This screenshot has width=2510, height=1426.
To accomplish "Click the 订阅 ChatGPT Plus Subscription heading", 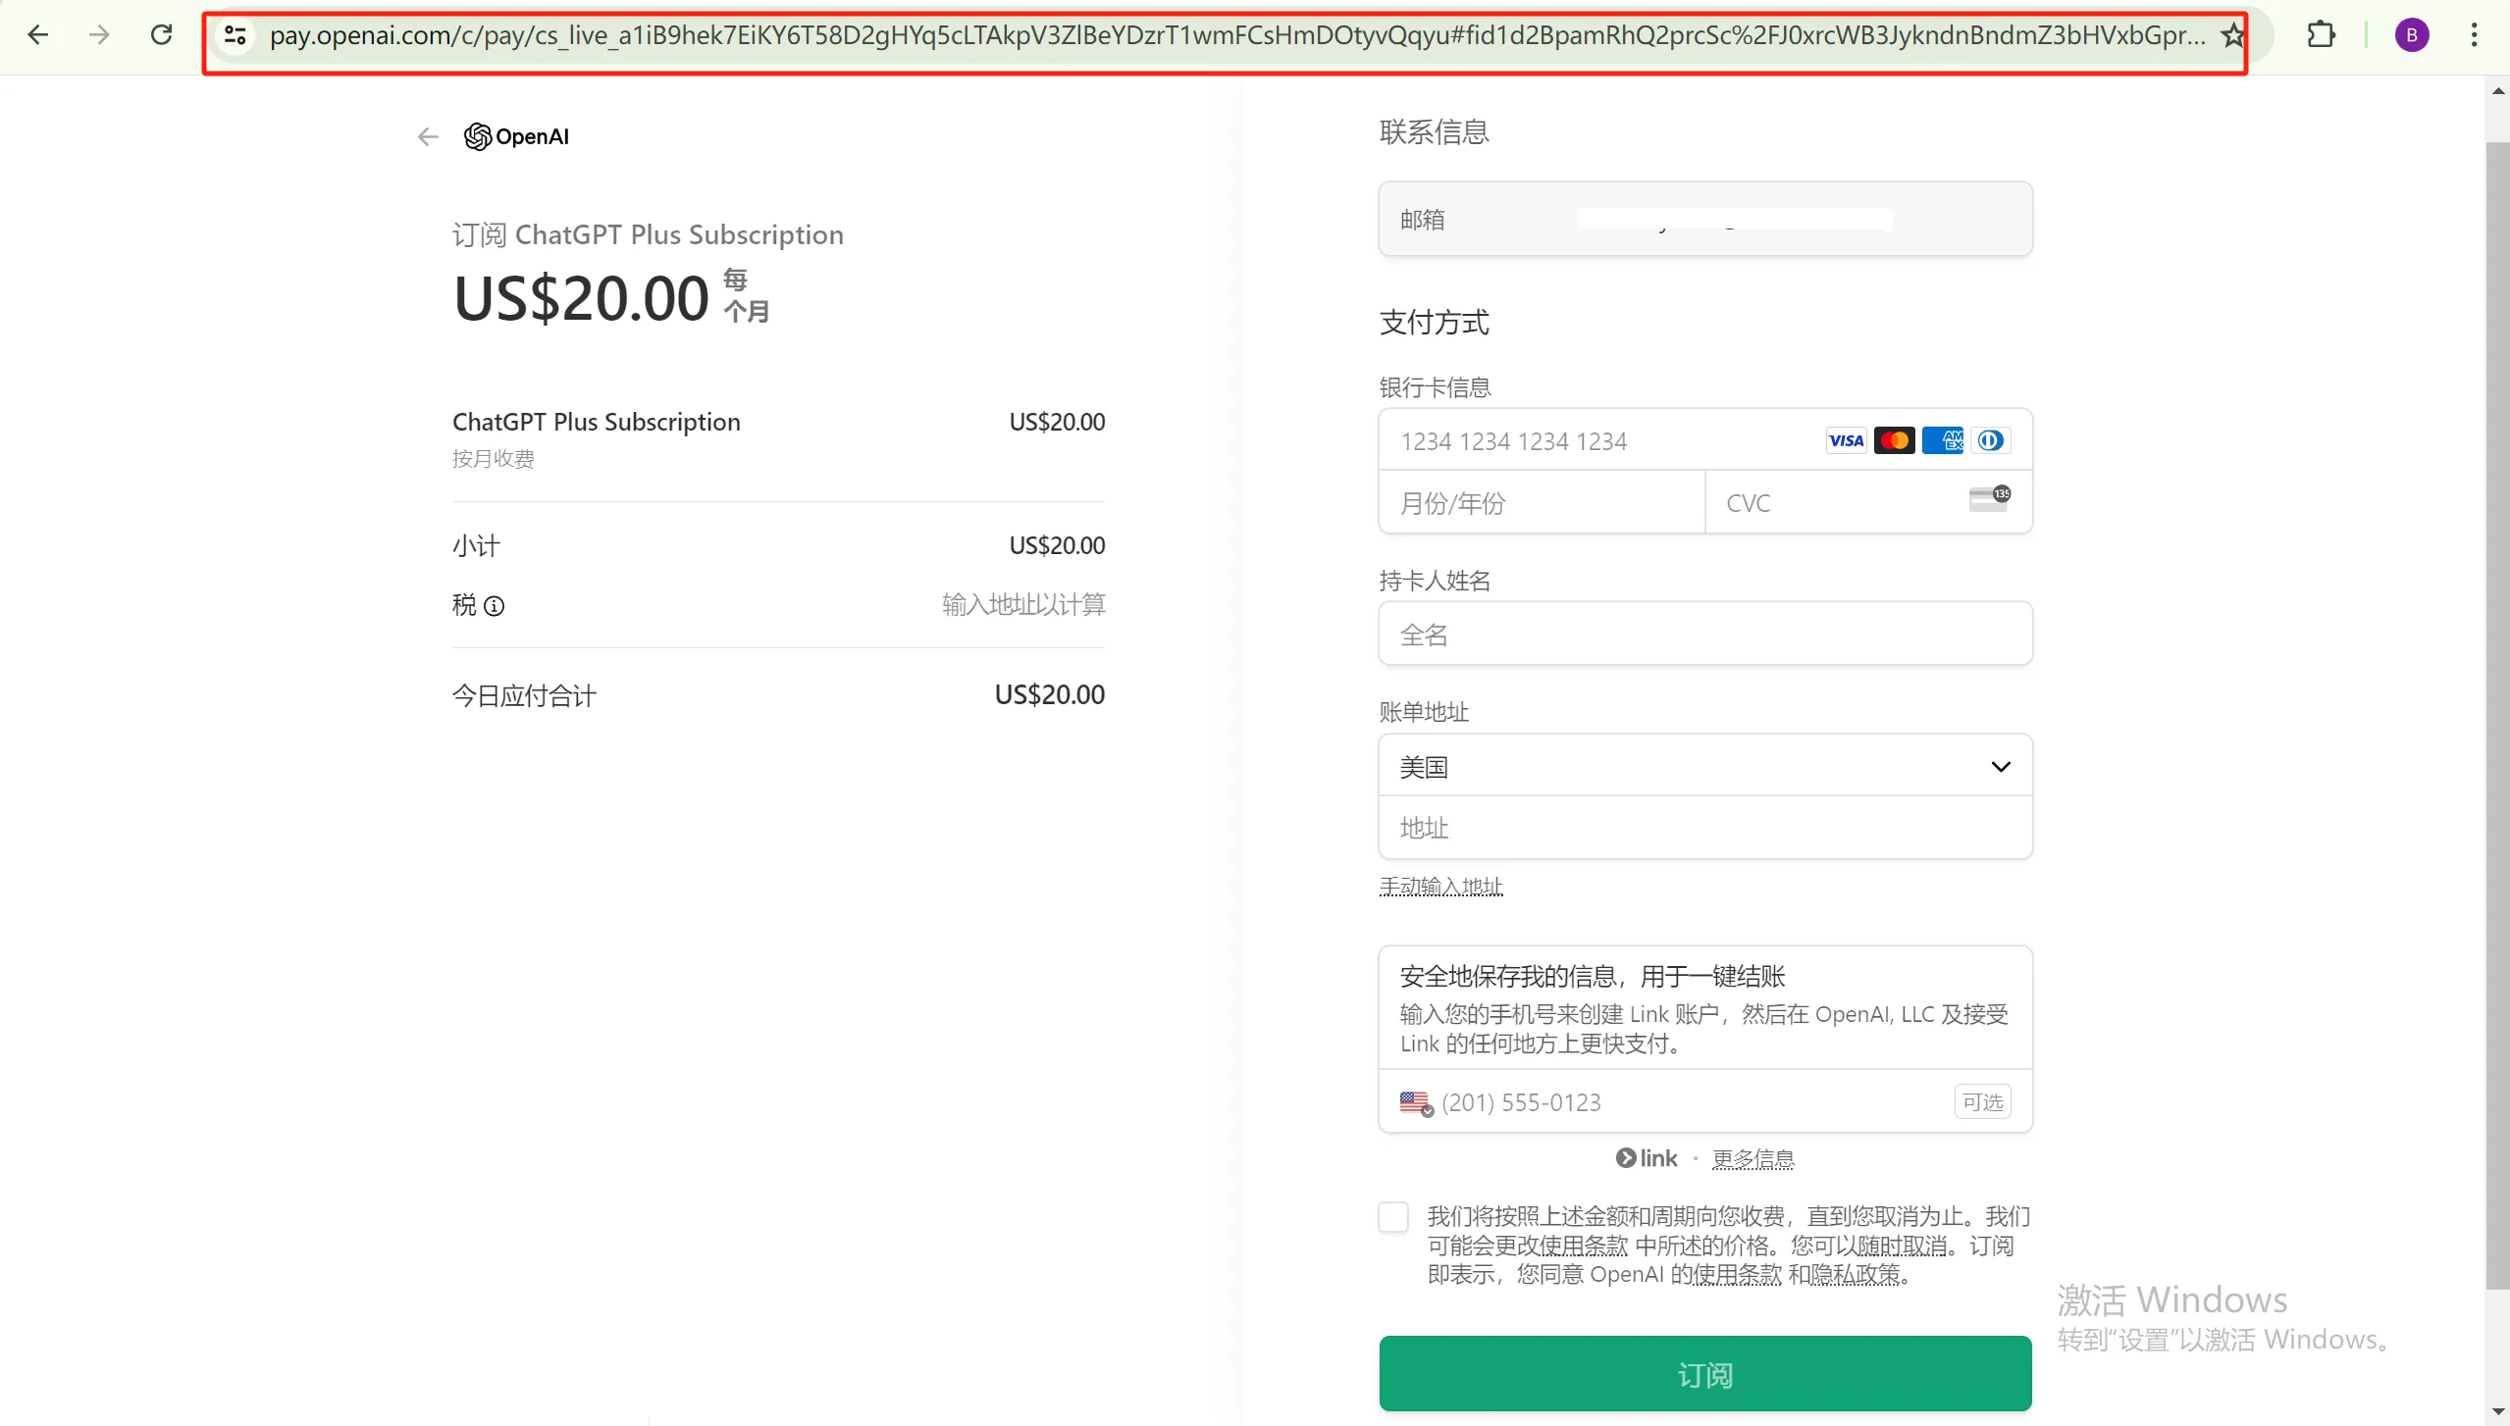I will [648, 235].
